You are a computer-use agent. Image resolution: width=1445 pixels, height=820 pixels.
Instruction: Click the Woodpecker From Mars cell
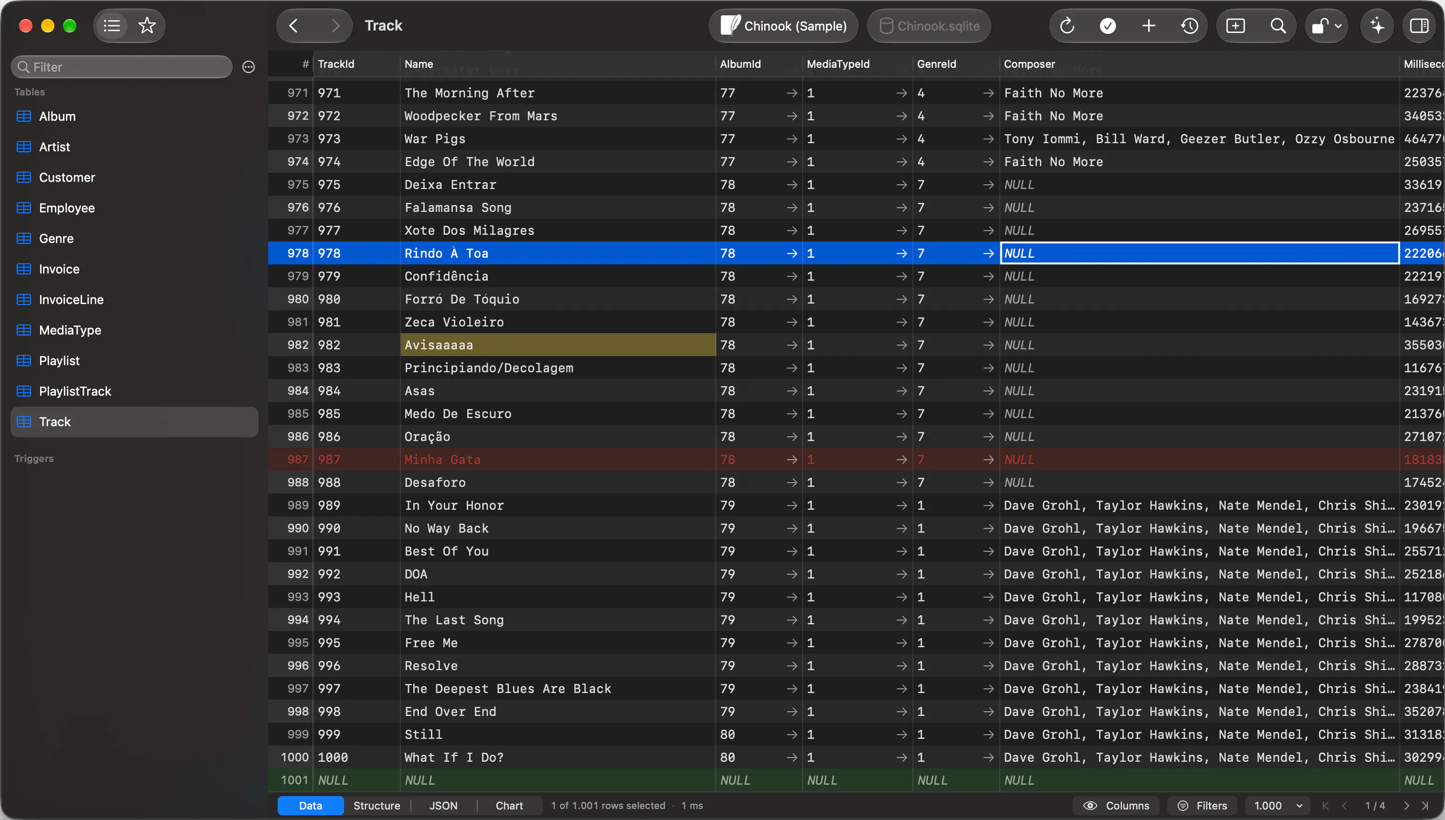coord(558,116)
